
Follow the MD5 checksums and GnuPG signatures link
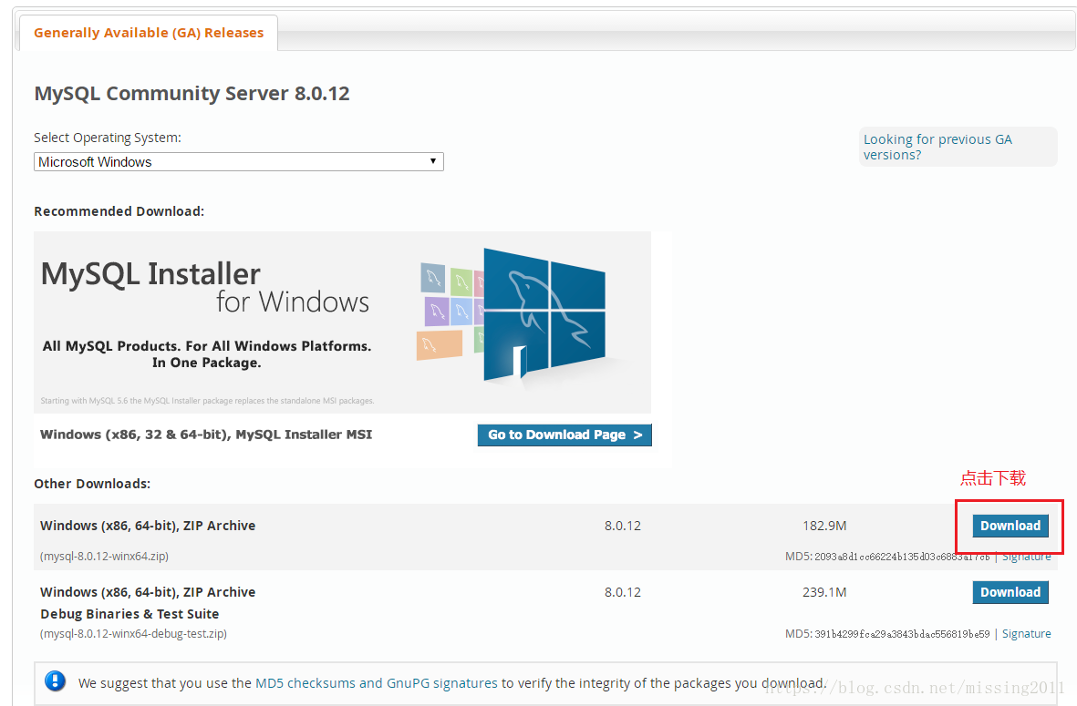tap(377, 682)
